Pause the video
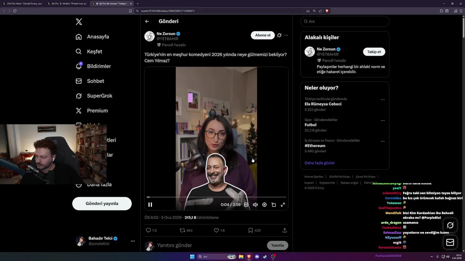The height and width of the screenshot is (261, 465). click(150, 204)
